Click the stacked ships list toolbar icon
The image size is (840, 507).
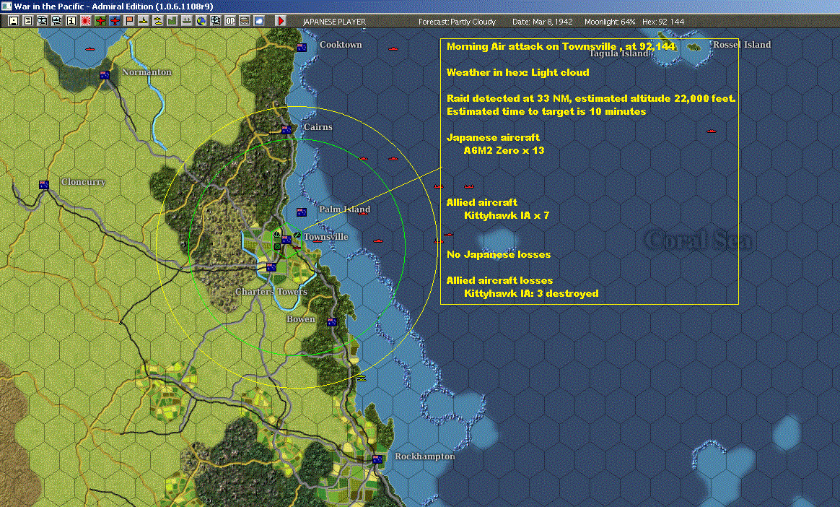click(x=57, y=21)
